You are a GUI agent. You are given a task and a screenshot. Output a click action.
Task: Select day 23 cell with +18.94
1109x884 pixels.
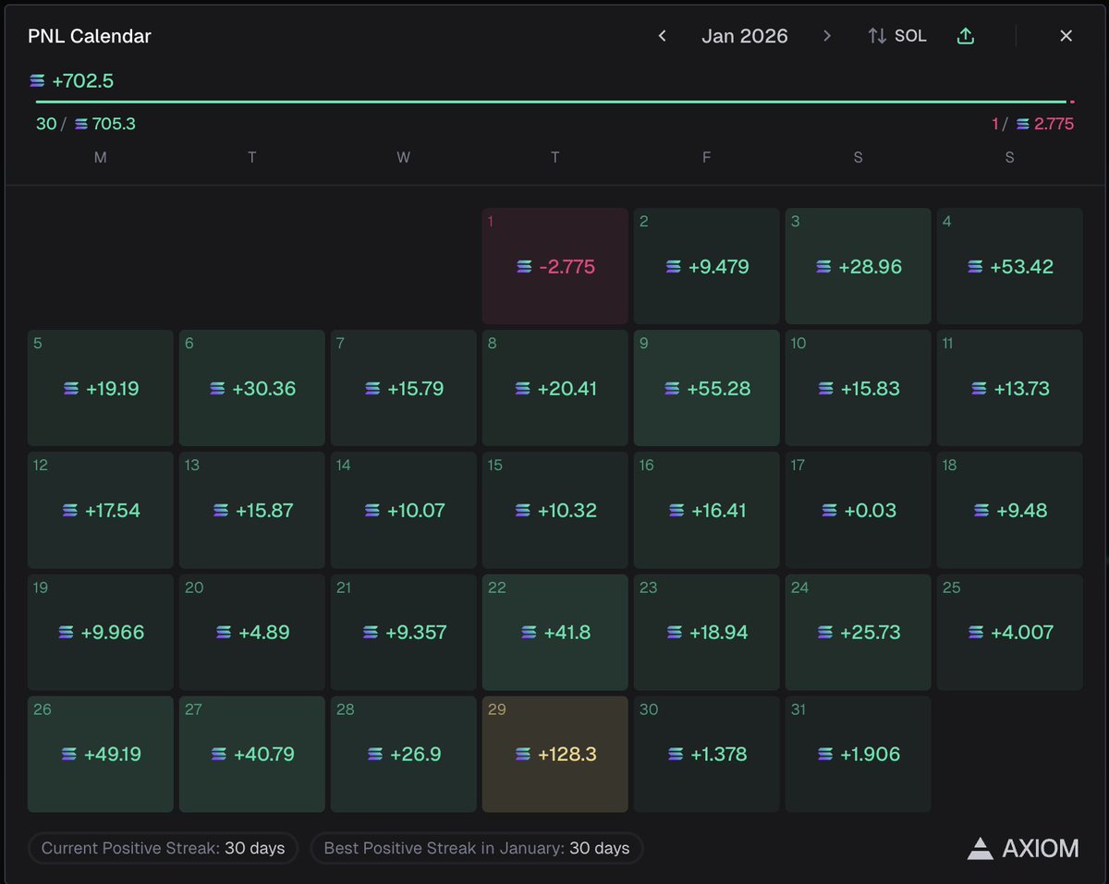pos(707,632)
